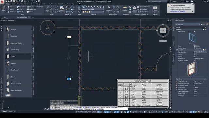Open the Home ribbon tab
Screen dimensions: 209x118
[x=8, y=4]
